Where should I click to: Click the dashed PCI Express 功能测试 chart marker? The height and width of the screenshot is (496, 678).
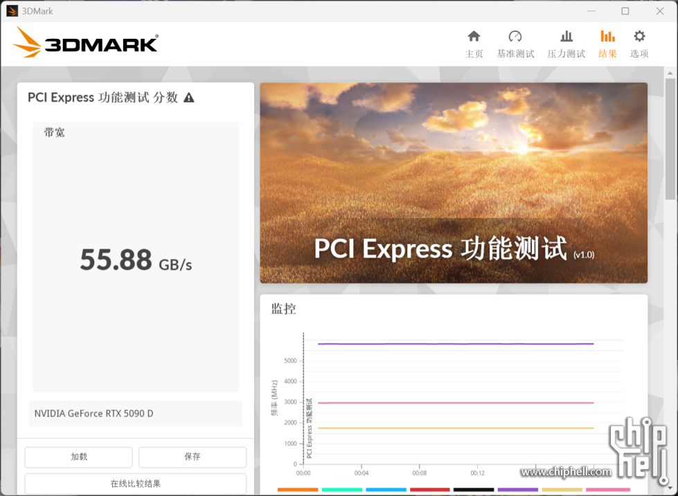(x=305, y=398)
